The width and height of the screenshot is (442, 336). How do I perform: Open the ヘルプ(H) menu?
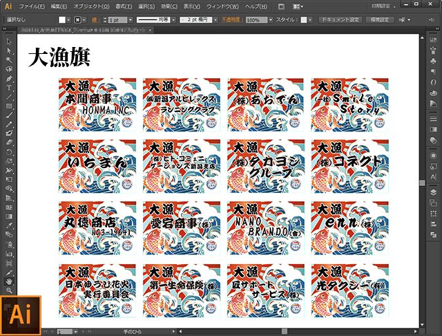[x=256, y=6]
